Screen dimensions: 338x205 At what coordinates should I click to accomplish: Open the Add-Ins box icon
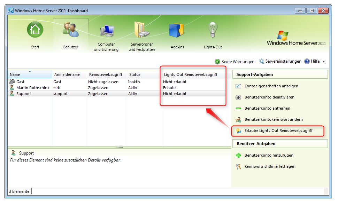click(x=176, y=30)
